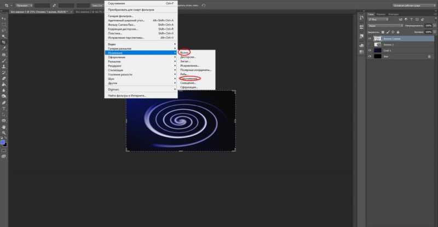Select the Eyedropper tool
This screenshot has height=227, width=438.
click(x=4, y=49)
